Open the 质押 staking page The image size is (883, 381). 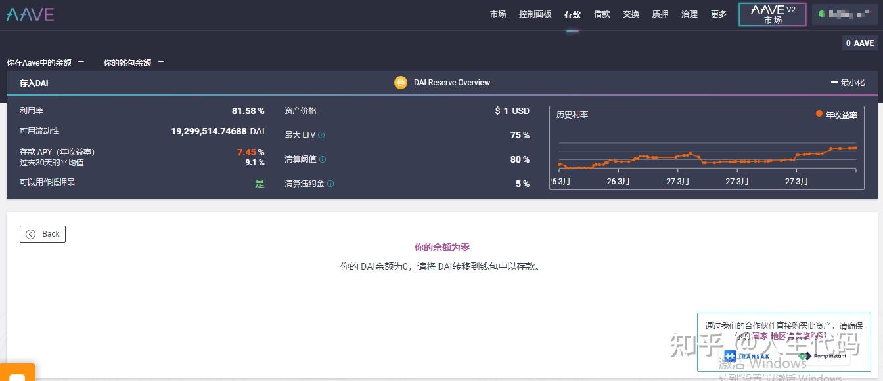click(x=660, y=14)
